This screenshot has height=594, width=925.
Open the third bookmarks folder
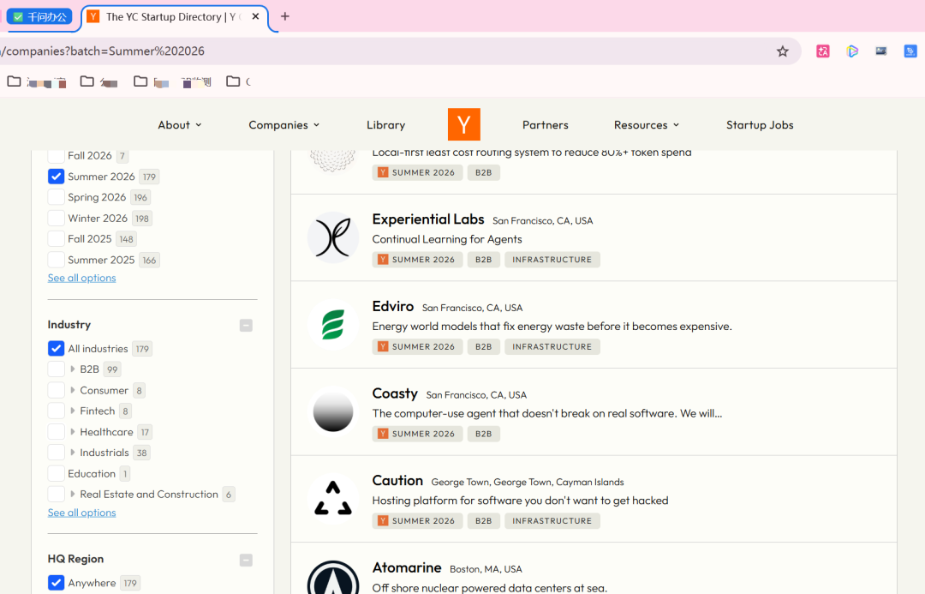172,81
